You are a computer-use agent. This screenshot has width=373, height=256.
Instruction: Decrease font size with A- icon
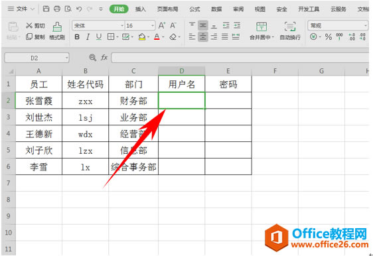click(173, 25)
